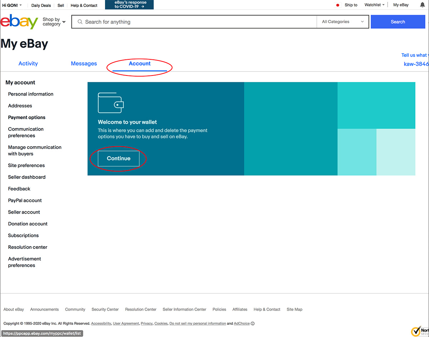
Task: Click the red Ship to flag icon
Action: click(x=338, y=5)
